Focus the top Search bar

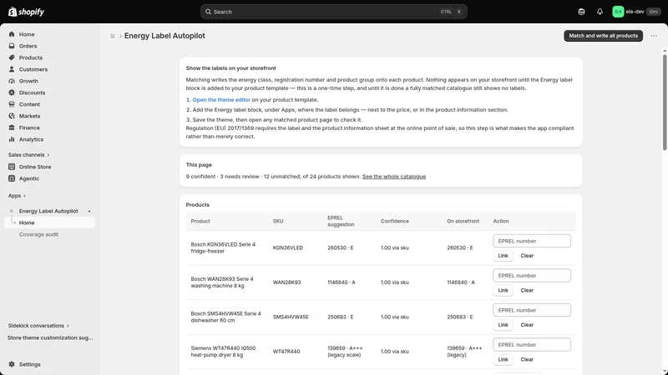[333, 12]
